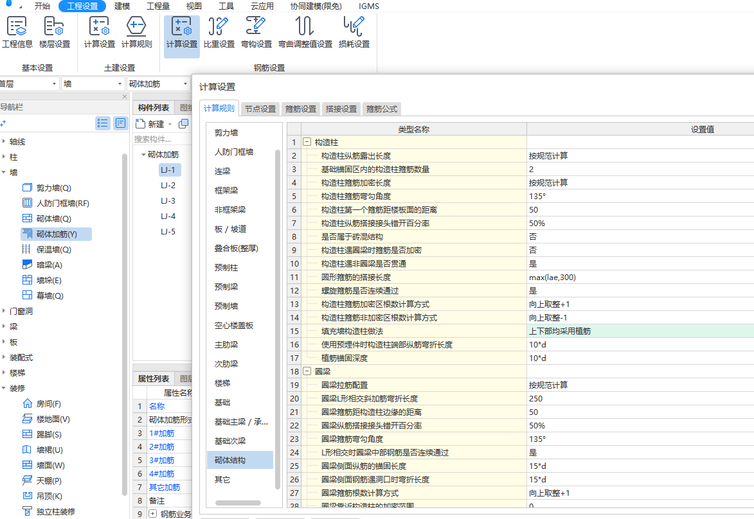Select the 吊顶(K) icon under 装修
Image resolution: width=754 pixels, height=519 pixels.
28,495
